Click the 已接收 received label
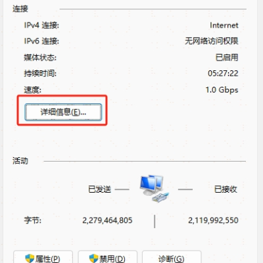This screenshot has width=263, height=263. [x=226, y=189]
